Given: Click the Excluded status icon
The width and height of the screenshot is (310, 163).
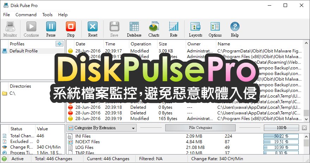Looking at the screenshot, I should (x=5, y=142).
